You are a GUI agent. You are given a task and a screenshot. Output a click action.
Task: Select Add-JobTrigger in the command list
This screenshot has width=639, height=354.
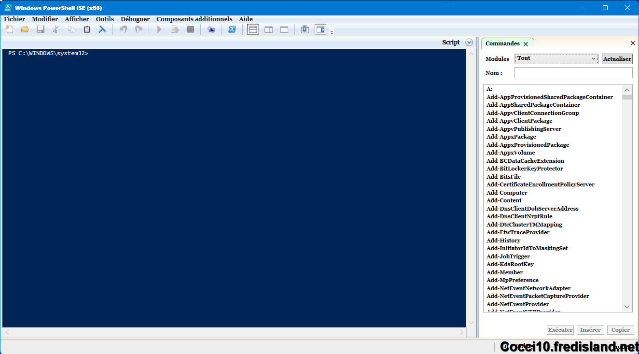(x=508, y=256)
